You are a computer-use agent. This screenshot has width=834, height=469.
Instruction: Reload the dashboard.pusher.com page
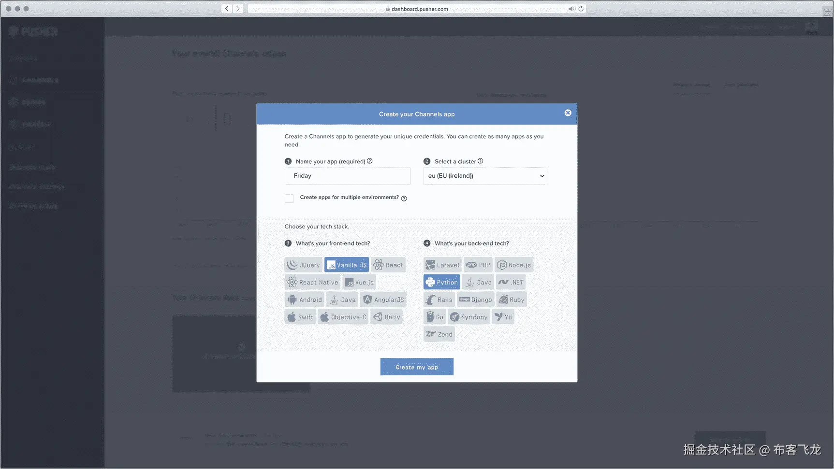[x=581, y=9]
